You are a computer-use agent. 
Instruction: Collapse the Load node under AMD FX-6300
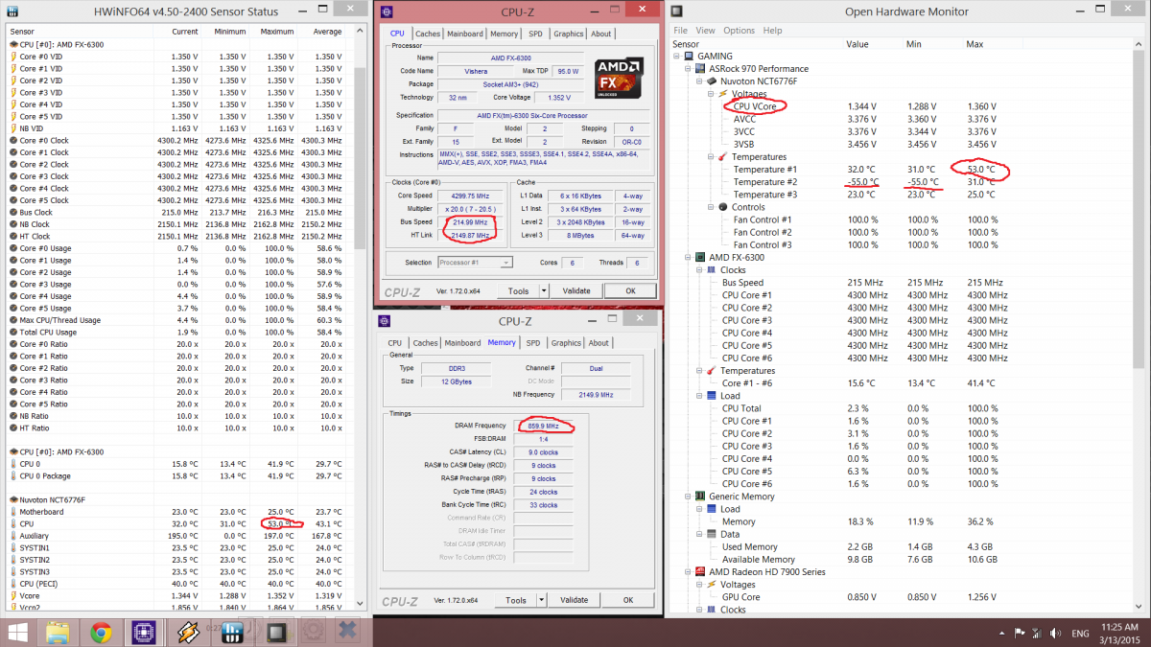tap(699, 396)
